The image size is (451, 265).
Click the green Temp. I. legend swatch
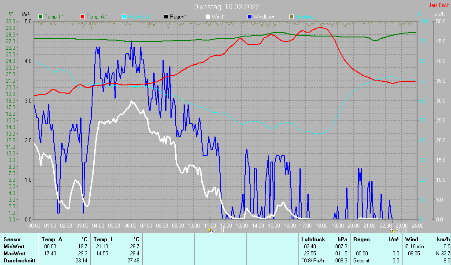point(40,17)
